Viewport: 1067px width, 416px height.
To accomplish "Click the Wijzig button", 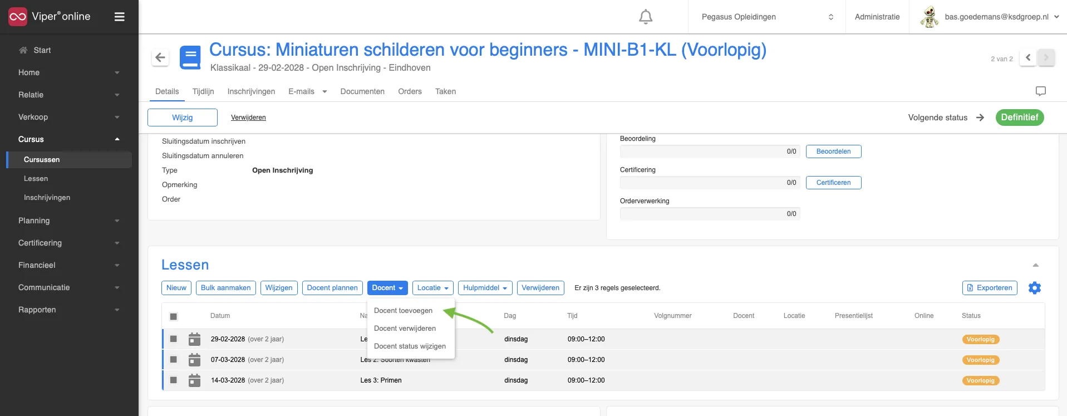I will [183, 118].
